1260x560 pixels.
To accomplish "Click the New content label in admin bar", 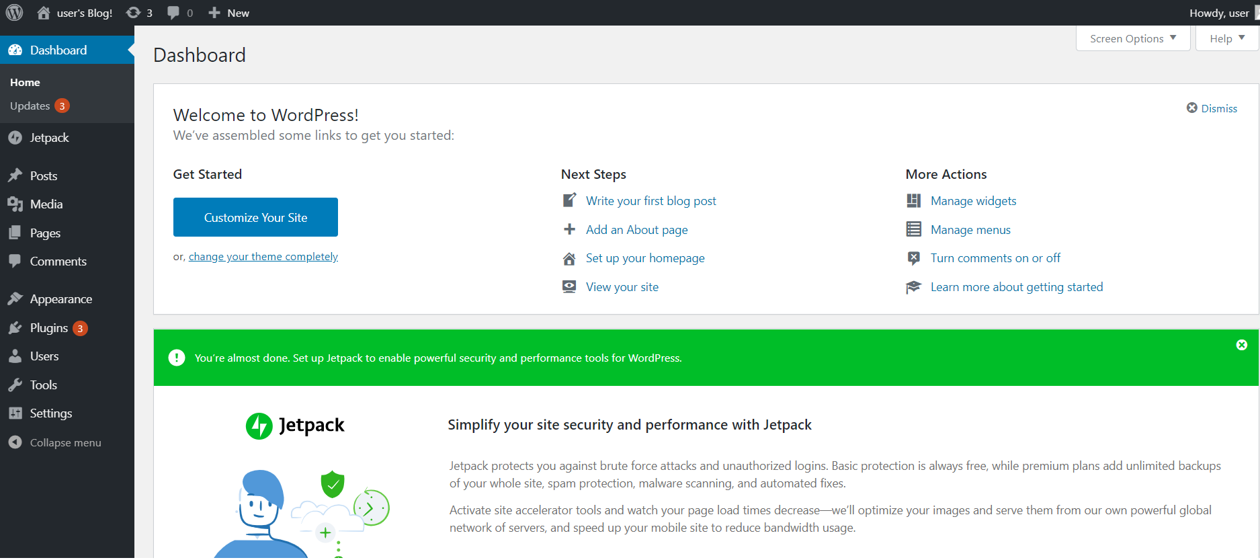I will (239, 13).
